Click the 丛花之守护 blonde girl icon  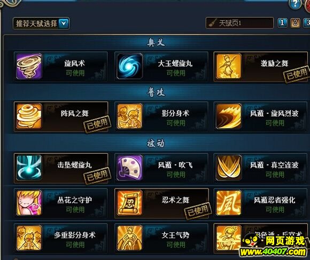[x=29, y=203]
